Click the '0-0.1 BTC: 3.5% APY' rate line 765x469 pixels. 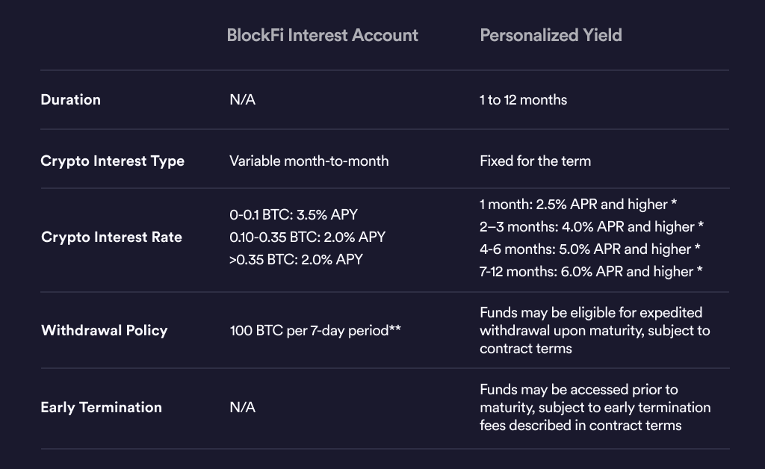point(294,214)
